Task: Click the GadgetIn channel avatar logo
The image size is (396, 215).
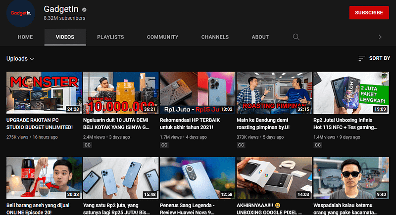Action: coord(21,13)
